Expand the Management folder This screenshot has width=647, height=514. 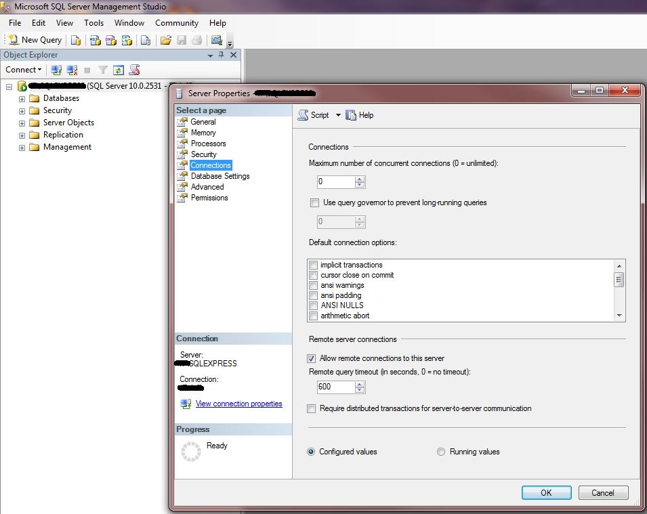coord(22,148)
